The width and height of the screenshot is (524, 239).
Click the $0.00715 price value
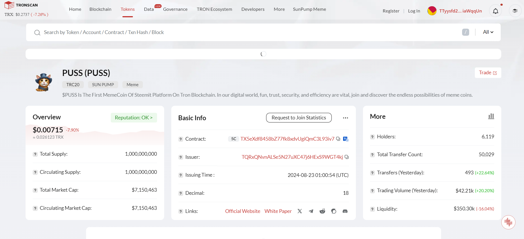pyautogui.click(x=48, y=130)
